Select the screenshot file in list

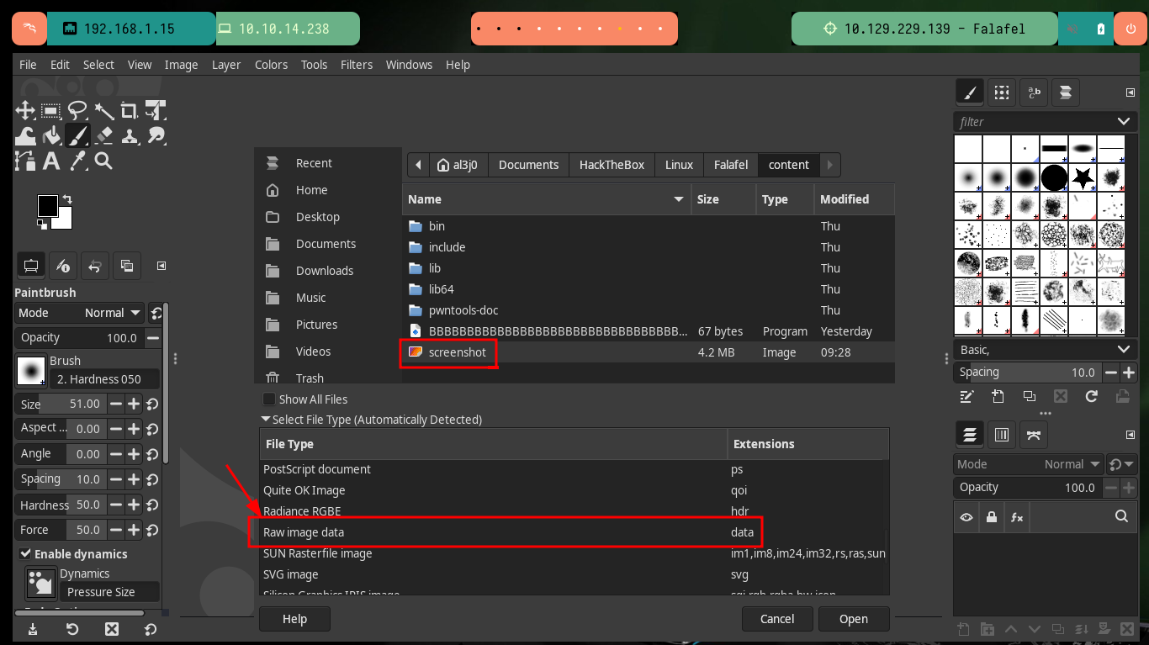click(x=648, y=352)
